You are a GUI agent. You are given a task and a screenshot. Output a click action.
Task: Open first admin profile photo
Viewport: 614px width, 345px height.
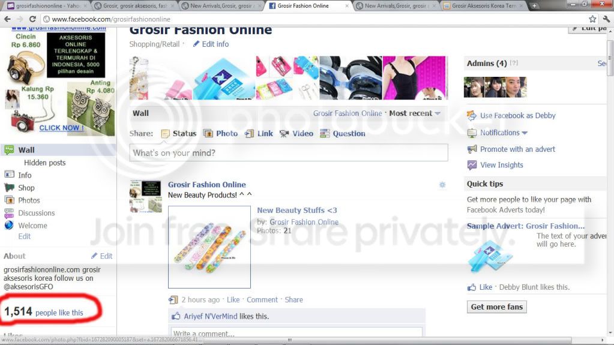point(474,87)
